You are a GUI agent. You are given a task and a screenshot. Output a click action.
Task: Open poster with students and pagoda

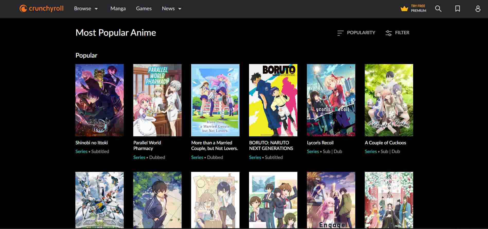pos(273,200)
